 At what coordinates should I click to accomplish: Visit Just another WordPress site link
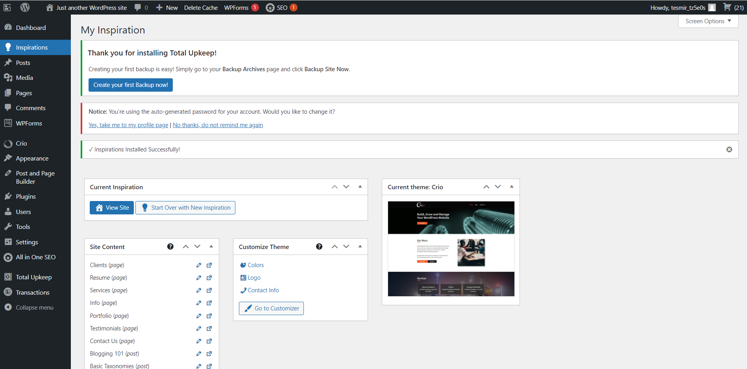(x=87, y=7)
